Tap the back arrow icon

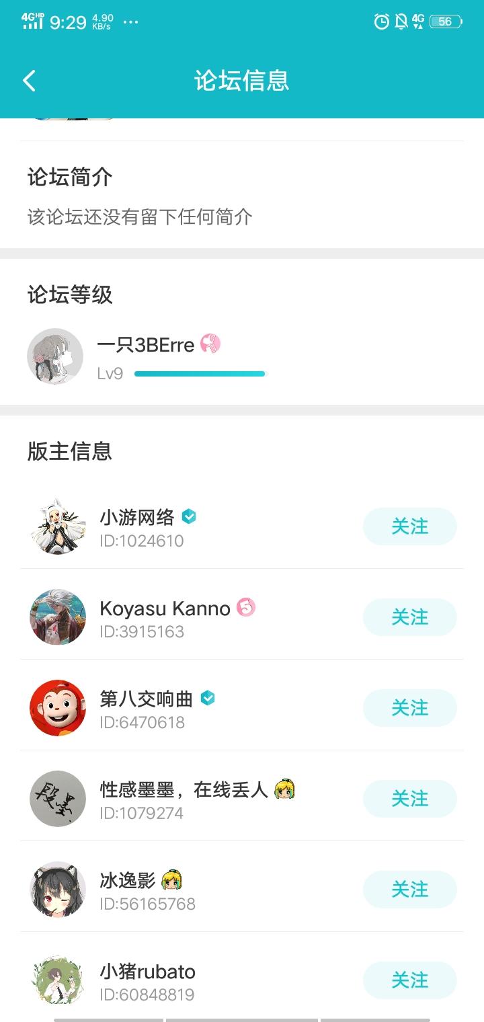[29, 81]
